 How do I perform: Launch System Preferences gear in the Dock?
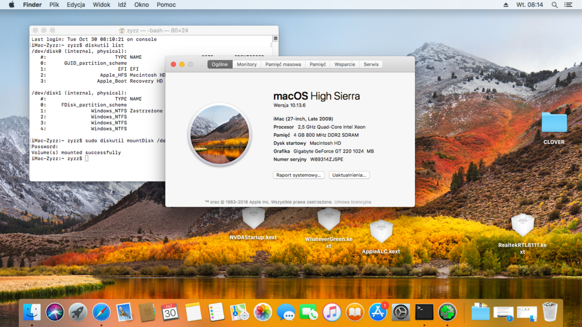pos(401,312)
